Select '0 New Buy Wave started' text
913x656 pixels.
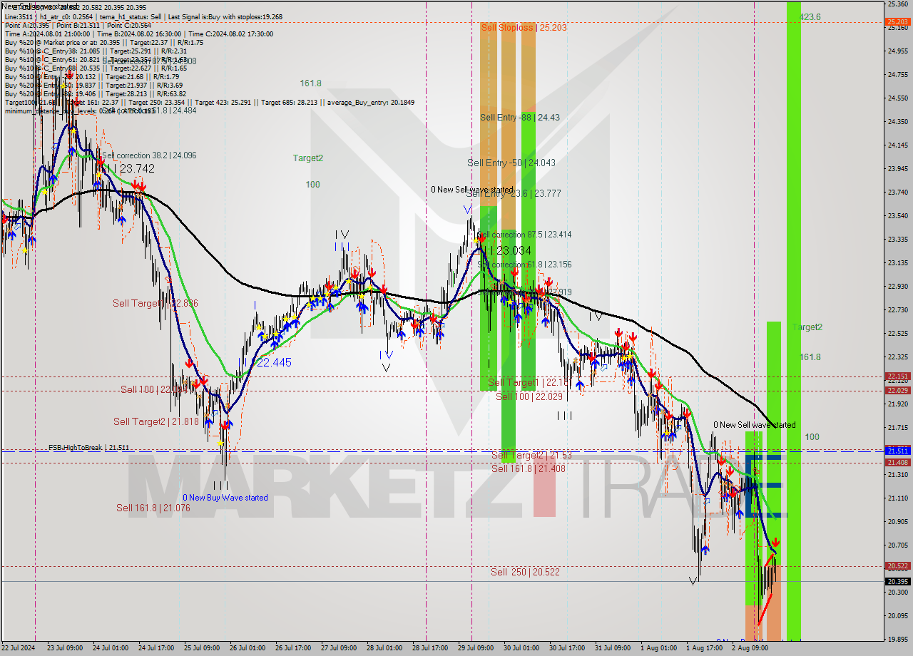[225, 498]
